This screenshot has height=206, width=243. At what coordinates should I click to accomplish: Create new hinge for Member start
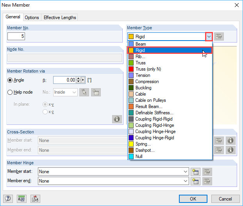coord(195,172)
